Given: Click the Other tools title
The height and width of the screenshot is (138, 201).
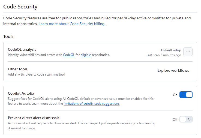Looking at the screenshot, I should [x=18, y=69].
